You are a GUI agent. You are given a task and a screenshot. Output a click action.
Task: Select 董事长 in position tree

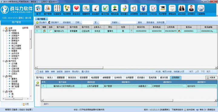[14, 79]
